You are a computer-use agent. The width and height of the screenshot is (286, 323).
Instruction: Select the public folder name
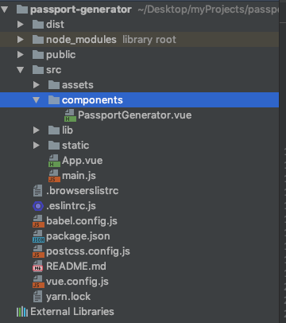point(61,55)
